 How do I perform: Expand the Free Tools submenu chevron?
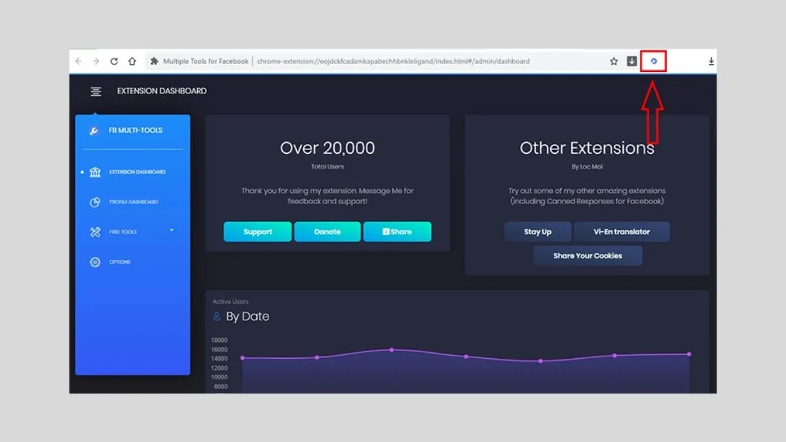(172, 231)
